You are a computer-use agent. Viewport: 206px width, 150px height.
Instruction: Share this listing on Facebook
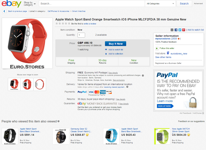[x=176, y=30]
